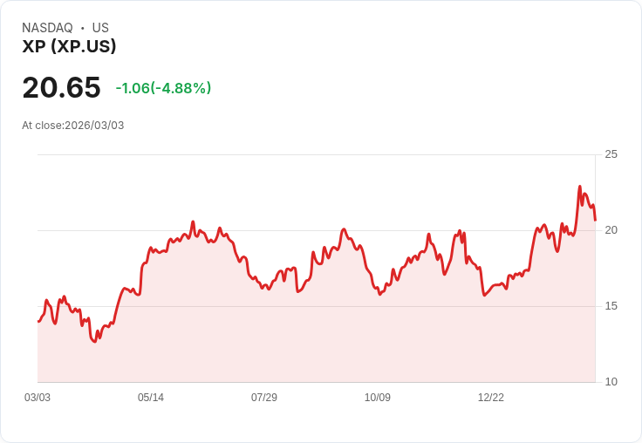The height and width of the screenshot is (443, 642).
Task: Click the highest peak of price line
Action: coord(579,186)
